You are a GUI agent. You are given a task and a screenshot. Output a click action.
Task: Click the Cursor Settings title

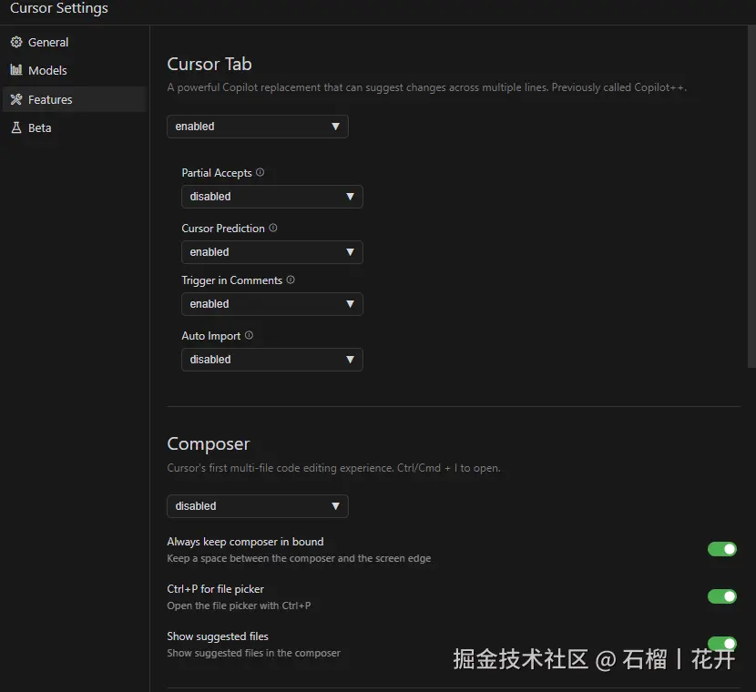[59, 8]
